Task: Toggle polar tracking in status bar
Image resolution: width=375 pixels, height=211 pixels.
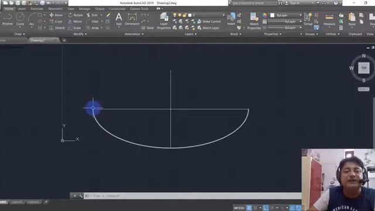Action: click(x=272, y=208)
